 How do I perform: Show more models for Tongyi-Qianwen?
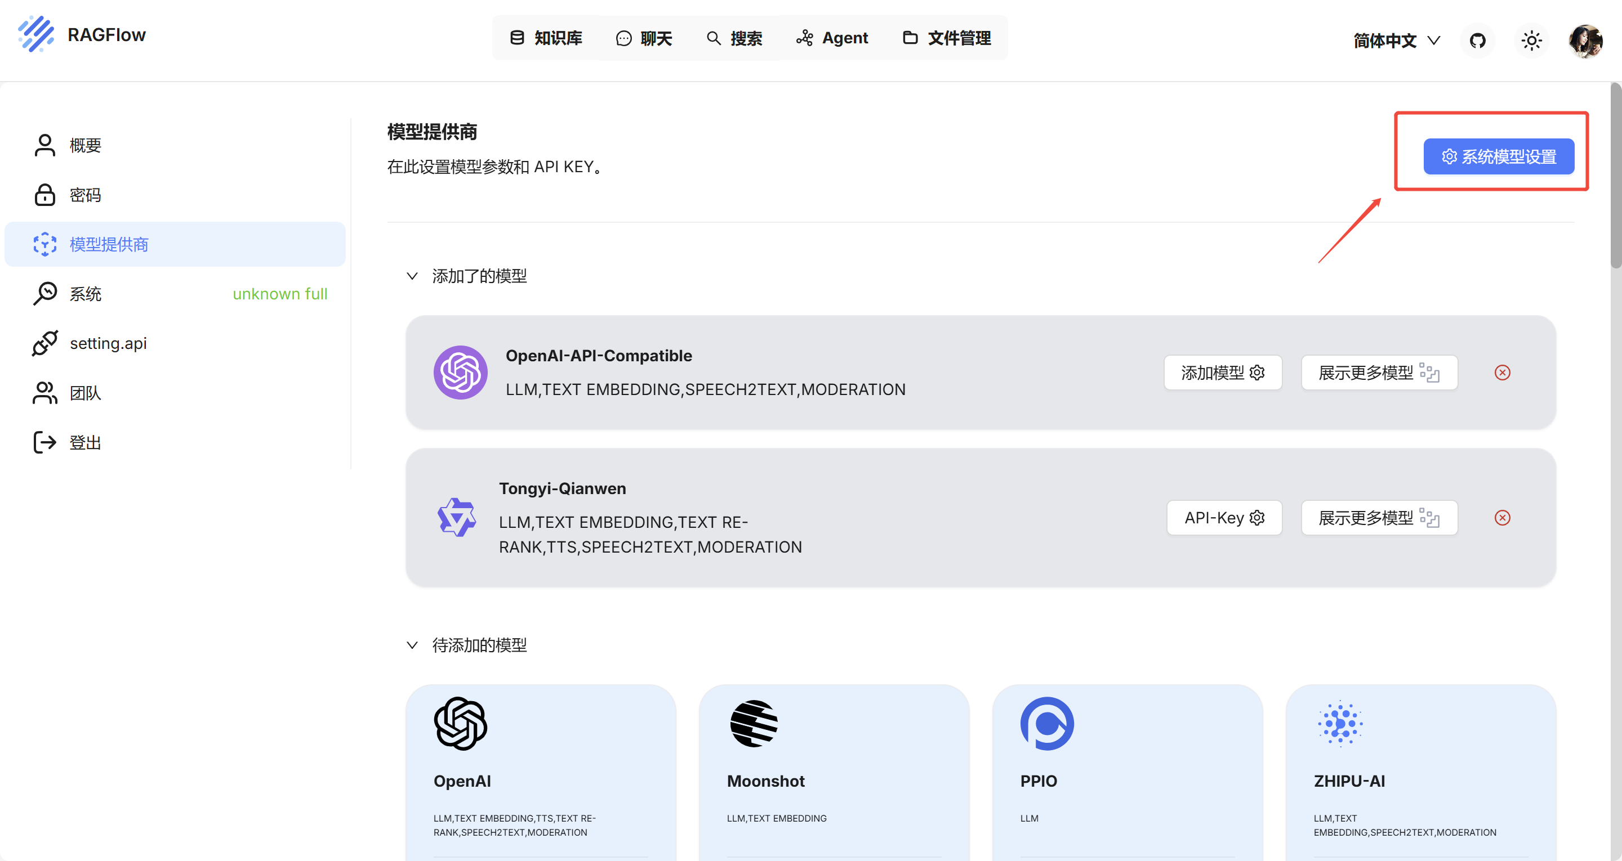tap(1379, 518)
